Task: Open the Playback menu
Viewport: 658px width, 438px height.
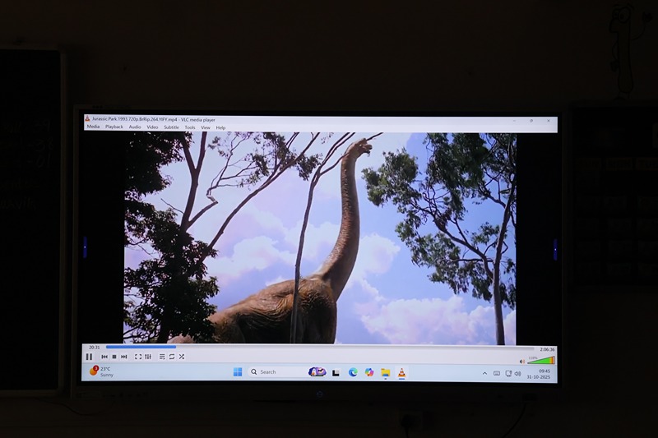Action: coord(114,127)
